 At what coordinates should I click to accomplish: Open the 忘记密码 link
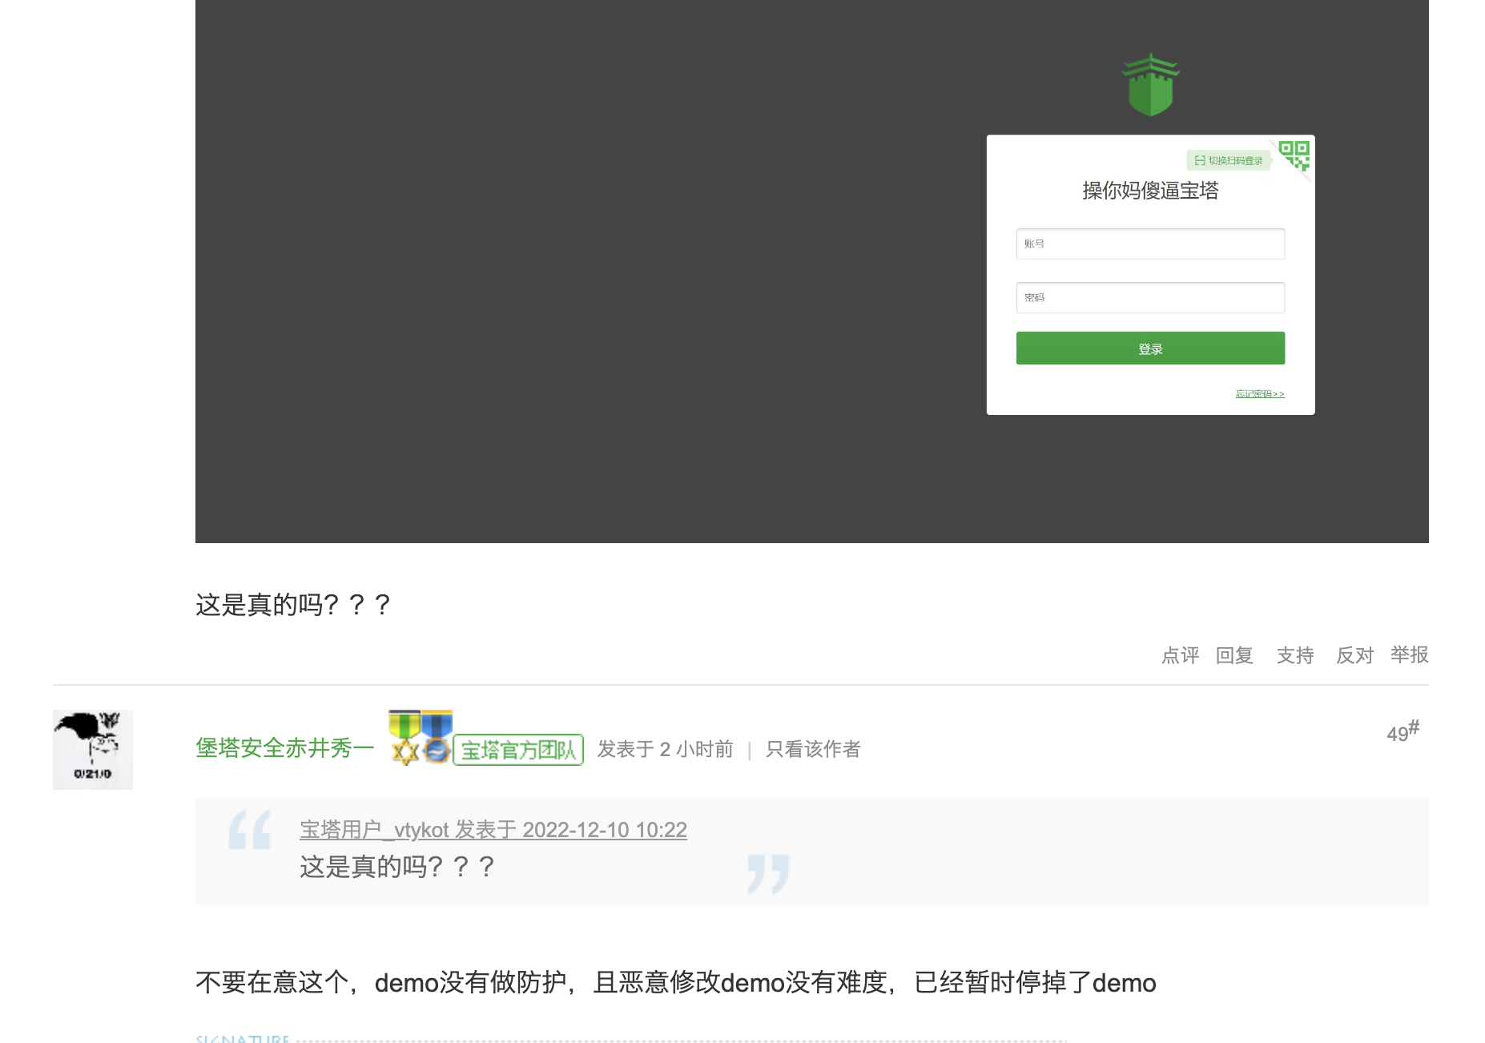(x=1259, y=393)
